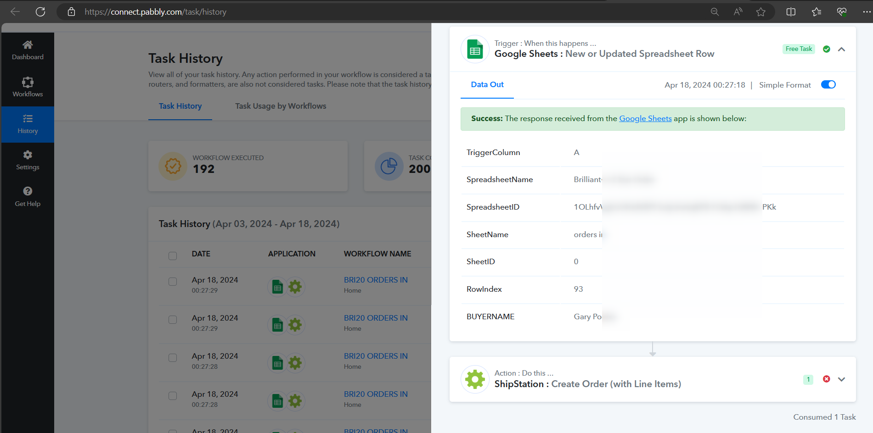This screenshot has height=433, width=873.
Task: Click the green success check on trigger
Action: 827,49
